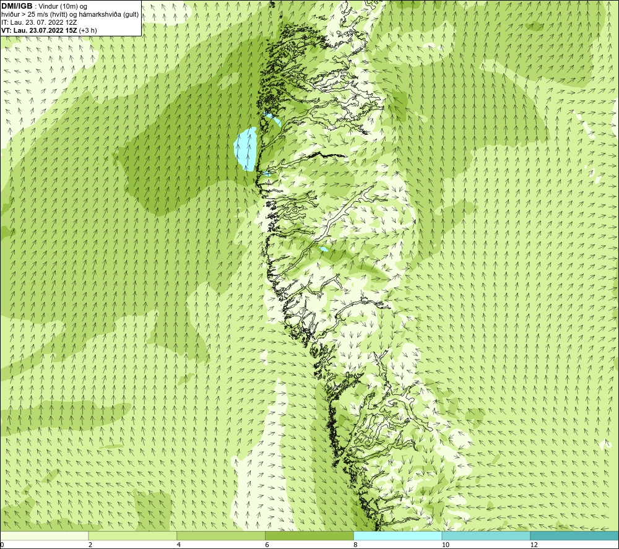The height and width of the screenshot is (549, 619).
Task: Click the 10-12 m/s teal legend segment
Action: click(x=487, y=535)
